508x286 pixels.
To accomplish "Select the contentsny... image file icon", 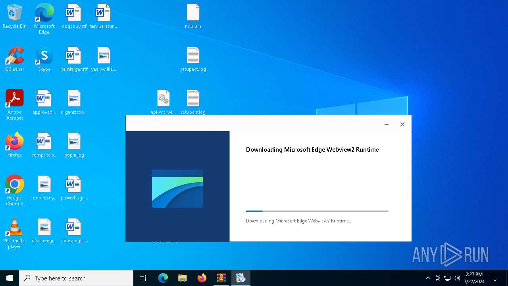I will coord(44,188).
